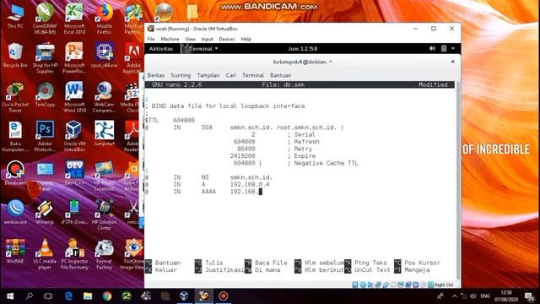540x304 pixels.
Task: Open TeraCopy desktop shortcut
Action: click(x=45, y=95)
